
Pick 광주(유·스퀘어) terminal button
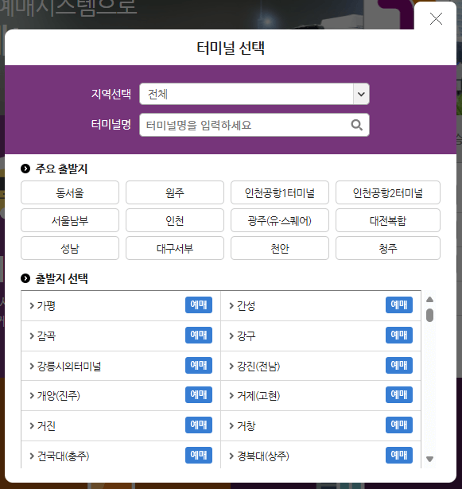(280, 220)
